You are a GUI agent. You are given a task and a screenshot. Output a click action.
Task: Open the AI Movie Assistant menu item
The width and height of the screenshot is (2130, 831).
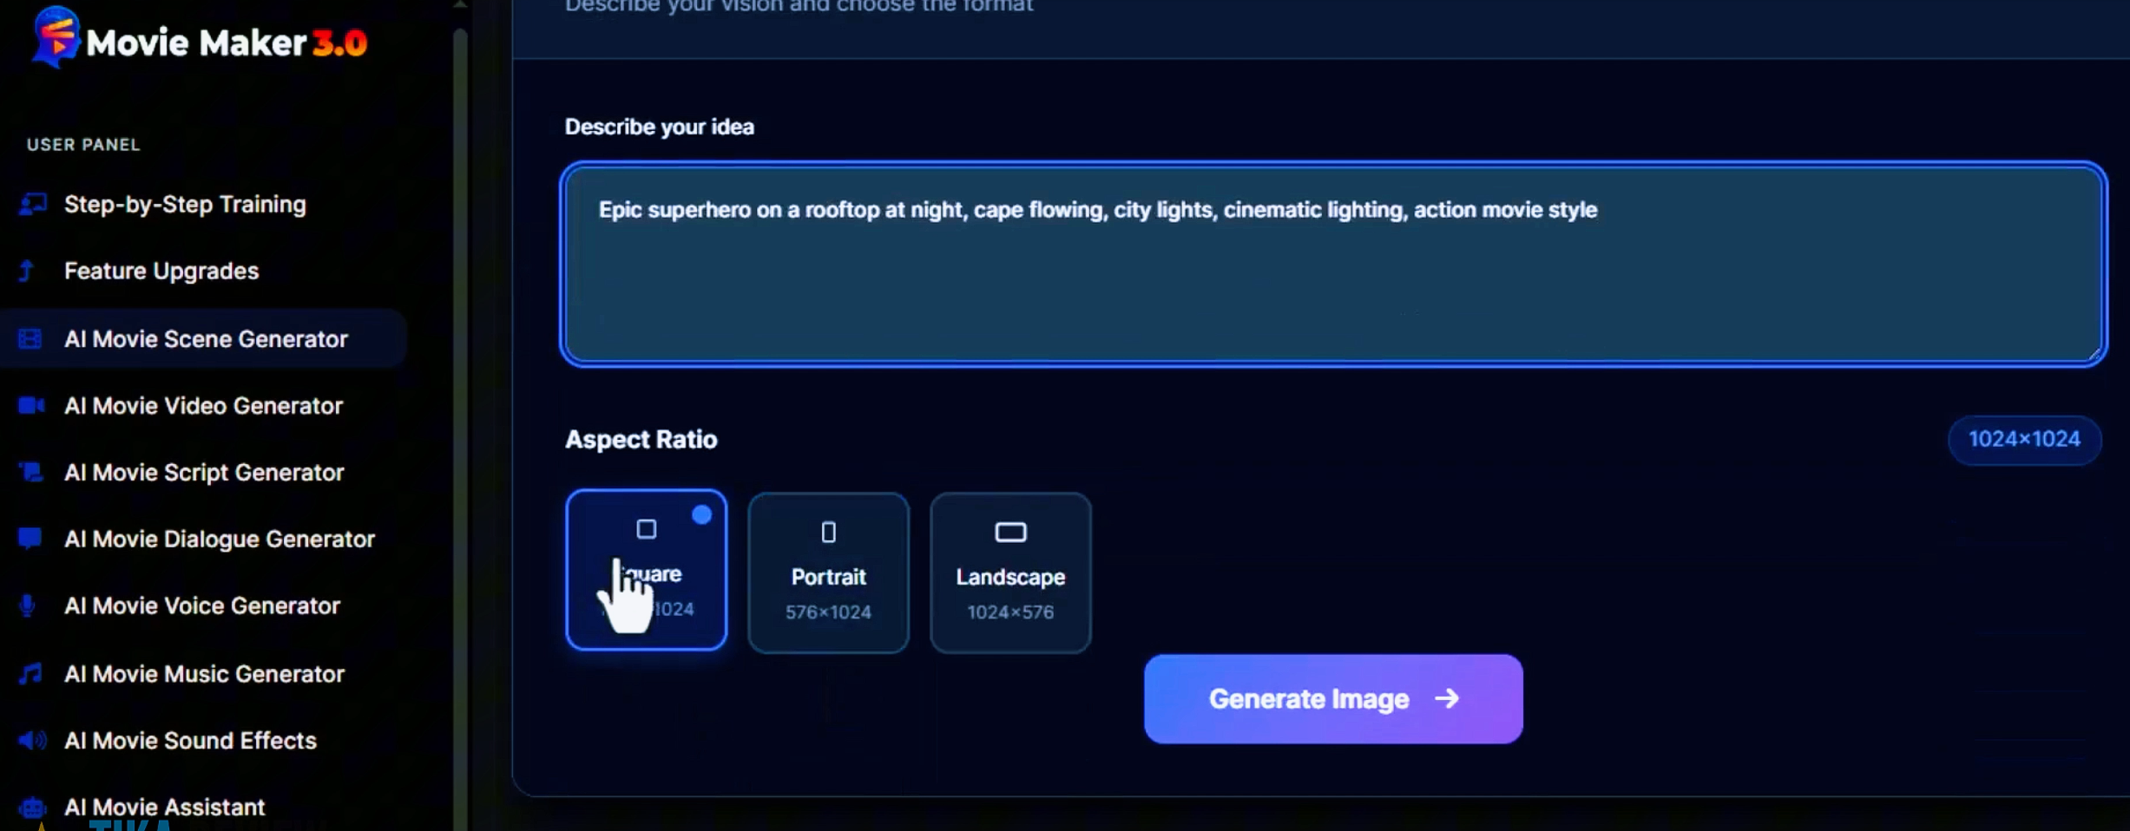(164, 808)
